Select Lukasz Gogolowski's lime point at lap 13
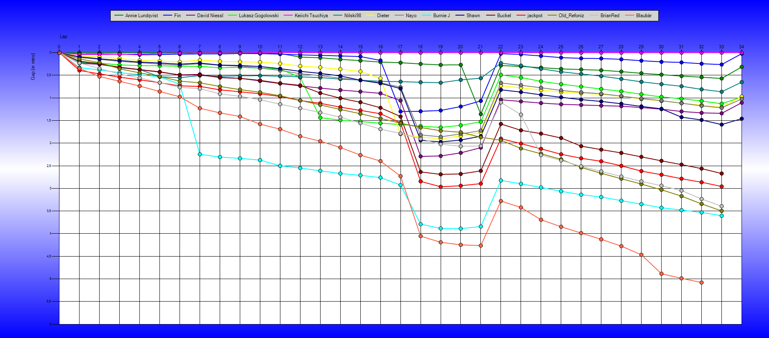769x338 pixels. pyautogui.click(x=320, y=117)
